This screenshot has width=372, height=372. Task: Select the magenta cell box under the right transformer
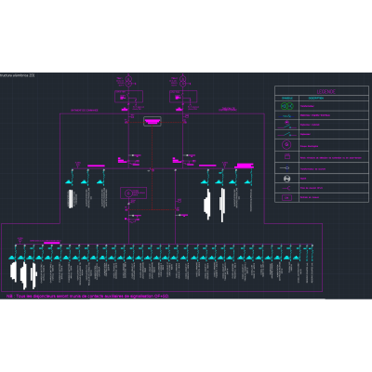tap(183, 97)
